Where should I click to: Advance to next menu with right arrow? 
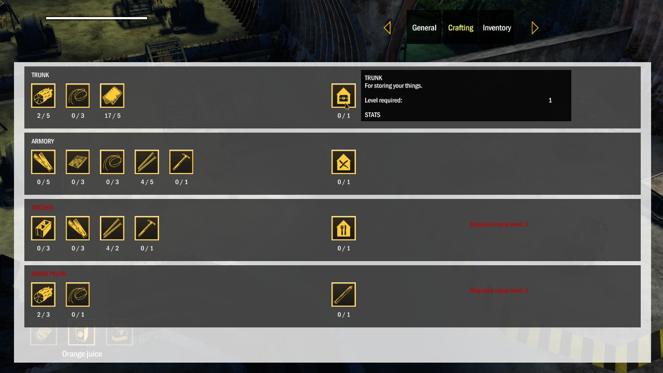[x=535, y=28]
